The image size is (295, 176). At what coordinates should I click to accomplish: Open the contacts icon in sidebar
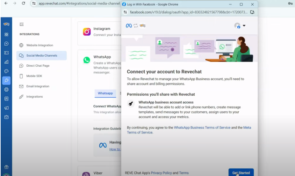coord(6,99)
